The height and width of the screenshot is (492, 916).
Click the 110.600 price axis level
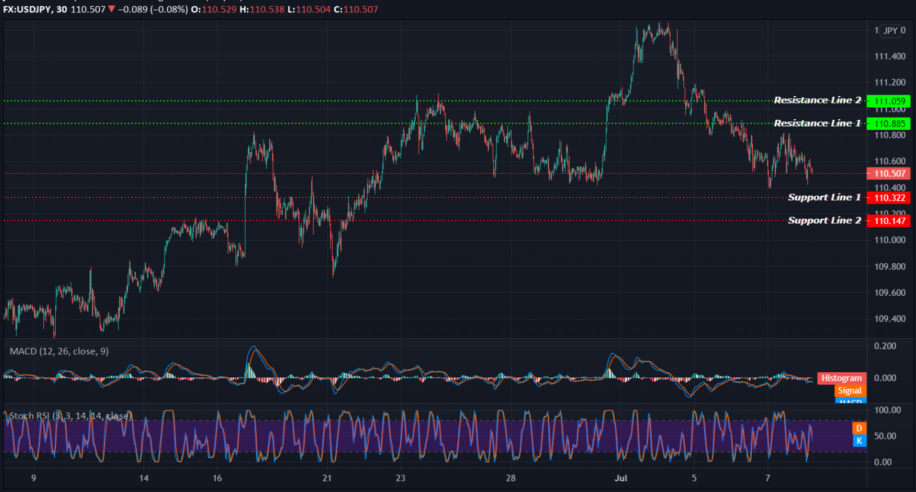890,161
